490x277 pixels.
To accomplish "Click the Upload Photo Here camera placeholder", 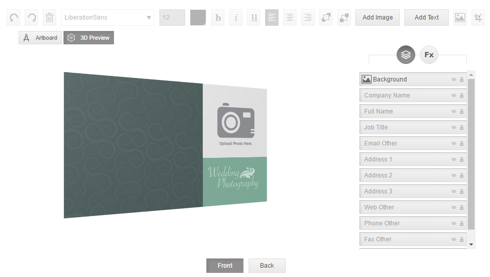I will tap(236, 124).
